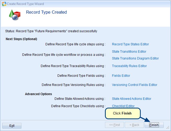Open State Allowed Actions Editor
The height and width of the screenshot is (131, 171).
coord(132,99)
